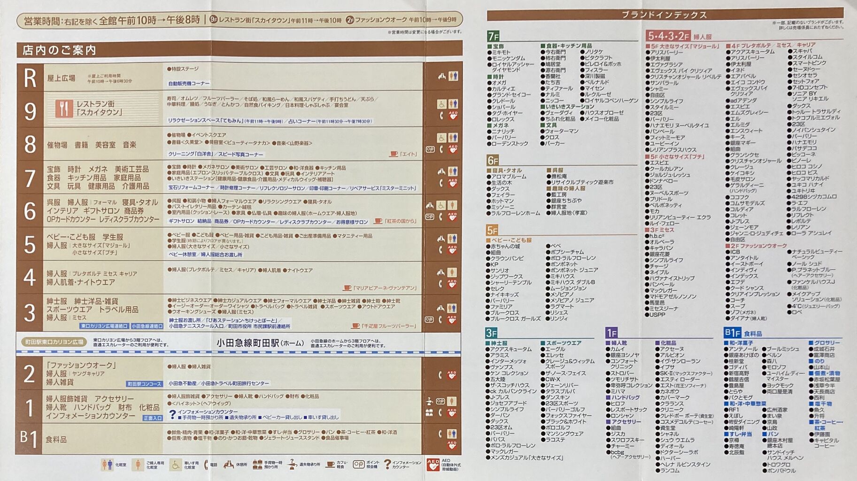Click OPカードカウンター in the floor 6 services
Image resolution: width=857 pixels, height=481 pixels.
(254, 222)
